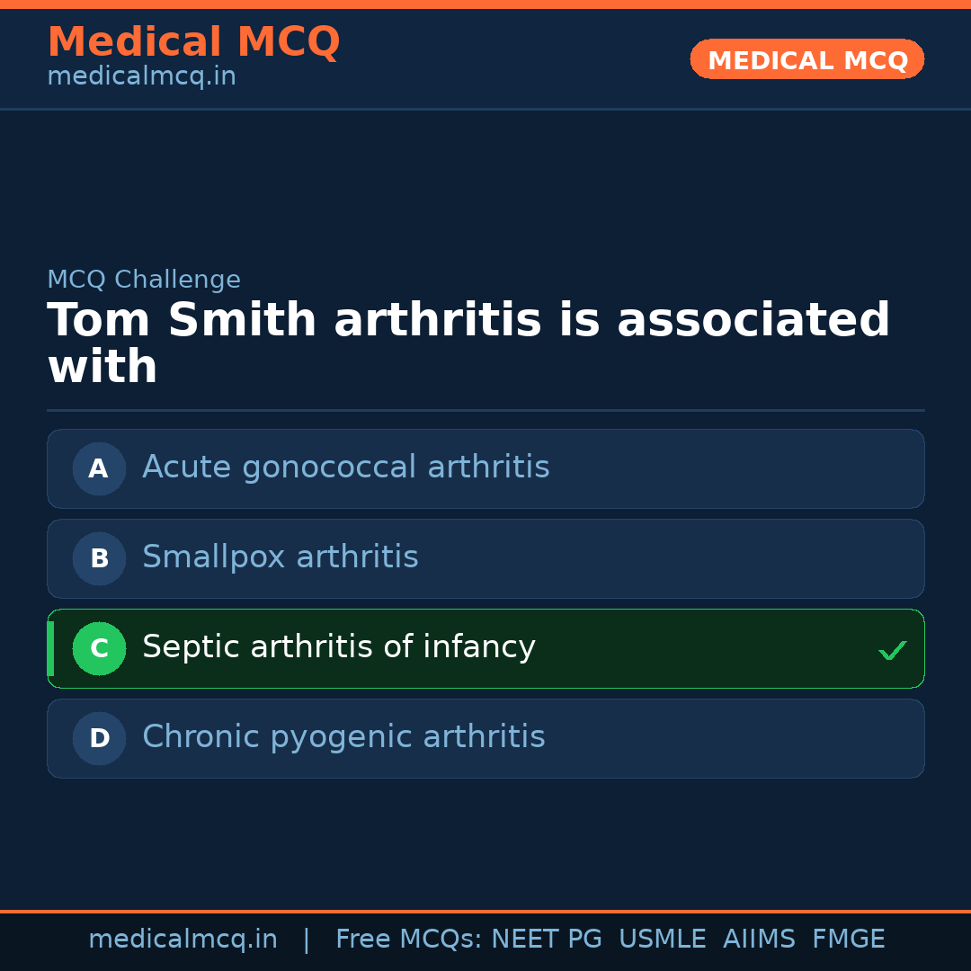Viewport: 971px width, 971px height.
Task: Click the letter A option circle
Action: click(99, 468)
